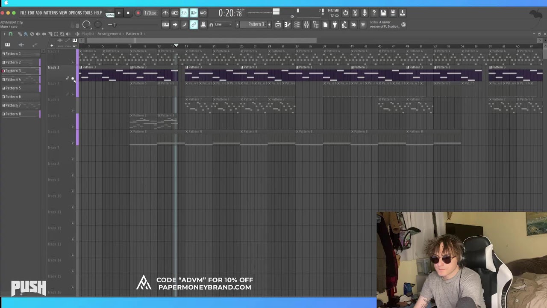Toggle Song/Pattern mode switch

coord(110,13)
